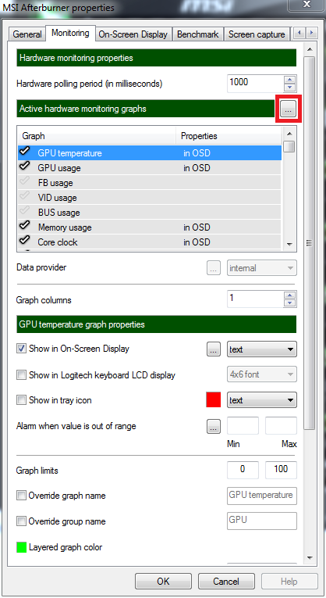326x598 pixels.
Task: Enable Override group name checkbox
Action: pyautogui.click(x=21, y=521)
